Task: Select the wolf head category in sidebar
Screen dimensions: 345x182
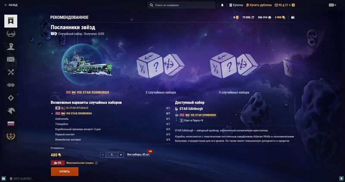Action: click(11, 111)
